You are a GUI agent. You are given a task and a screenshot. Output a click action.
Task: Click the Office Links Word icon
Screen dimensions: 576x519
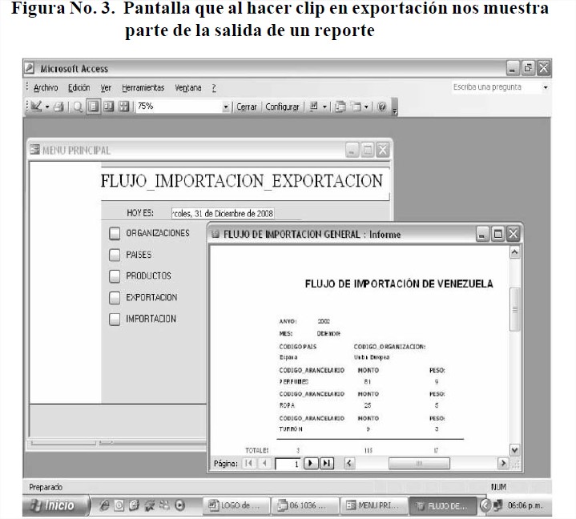point(314,107)
